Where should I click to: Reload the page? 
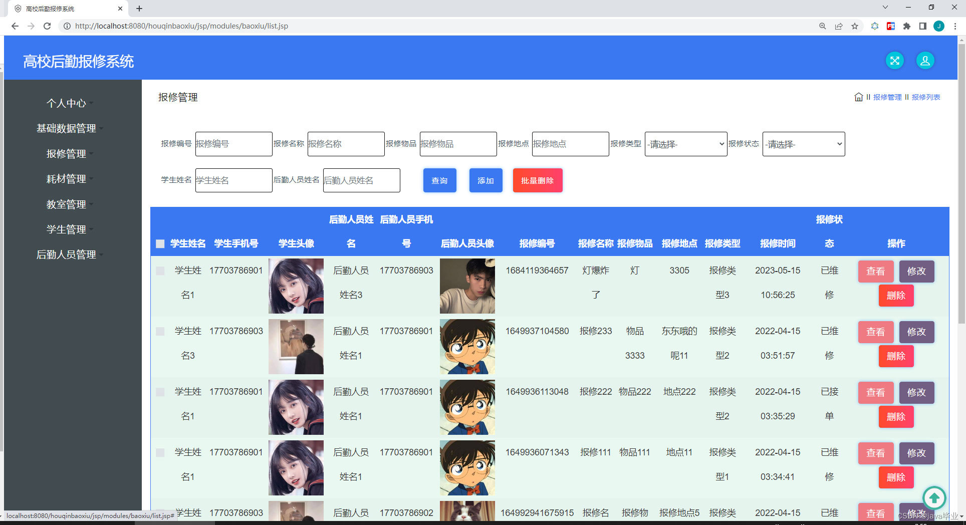[47, 26]
